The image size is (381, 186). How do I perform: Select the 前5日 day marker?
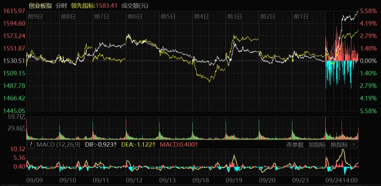[168, 17]
